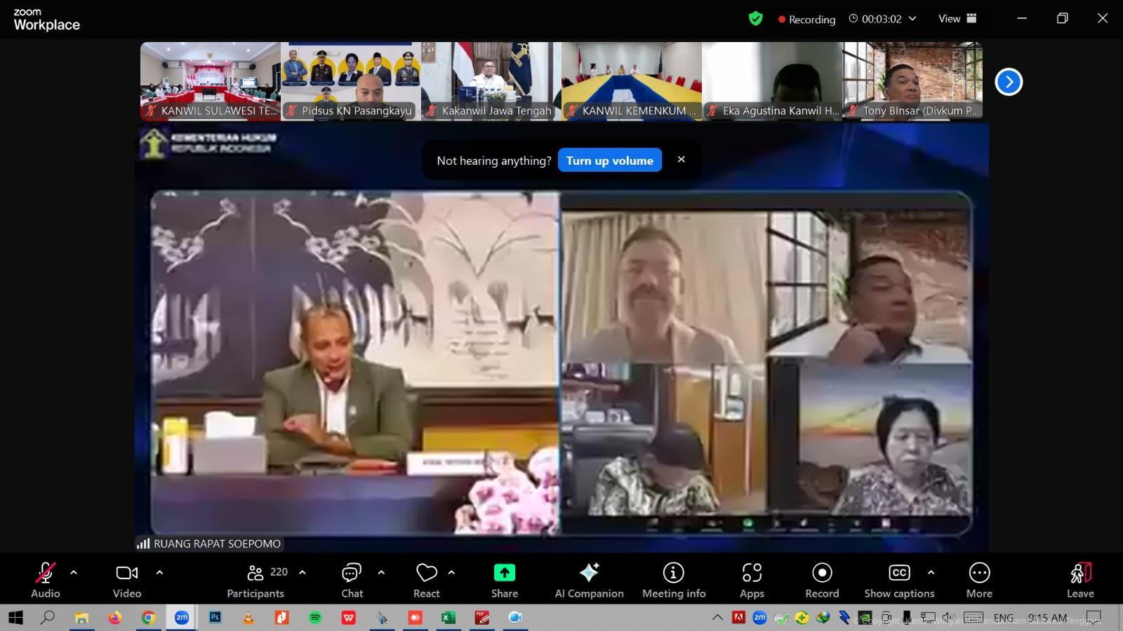Open Meeting info details

click(x=673, y=581)
